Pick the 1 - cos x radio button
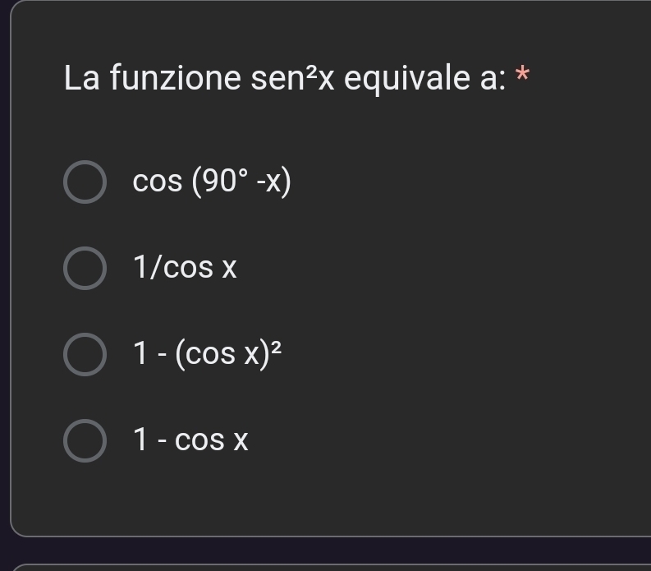 tap(85, 440)
